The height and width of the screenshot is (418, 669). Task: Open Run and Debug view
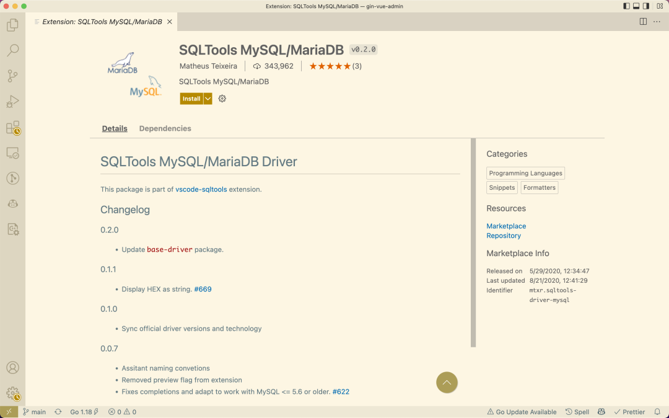(x=12, y=102)
